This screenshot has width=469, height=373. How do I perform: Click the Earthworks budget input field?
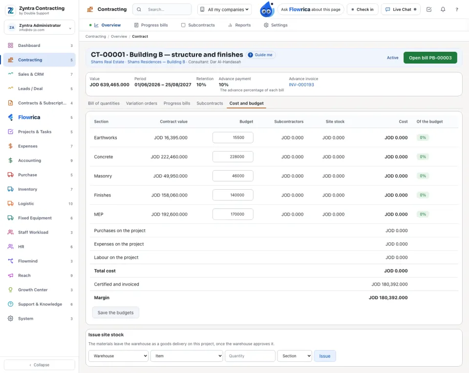click(233, 138)
